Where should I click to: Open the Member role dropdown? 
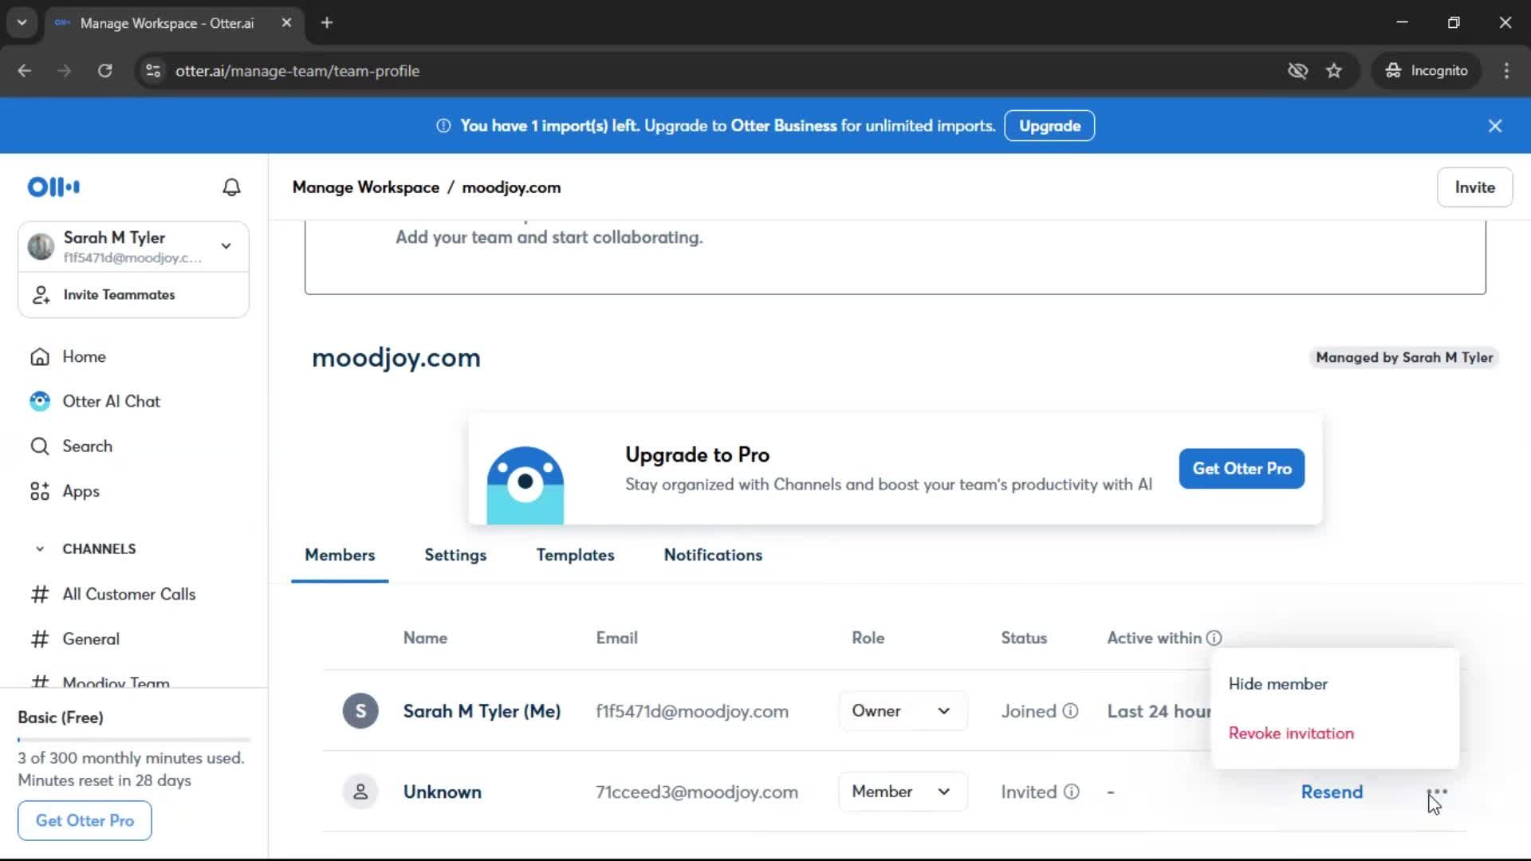[x=903, y=792]
